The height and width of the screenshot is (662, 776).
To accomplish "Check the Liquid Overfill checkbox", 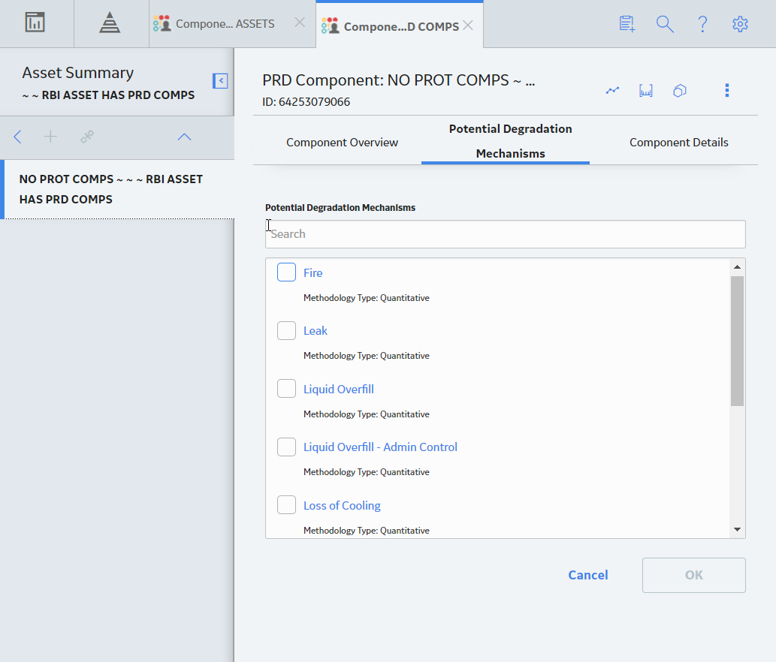I will tap(286, 389).
